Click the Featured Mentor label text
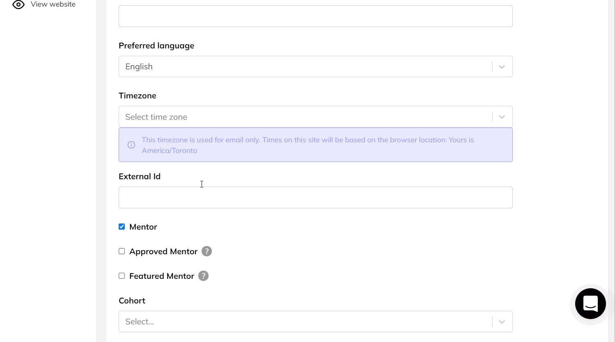Image resolution: width=615 pixels, height=342 pixels. tap(162, 276)
